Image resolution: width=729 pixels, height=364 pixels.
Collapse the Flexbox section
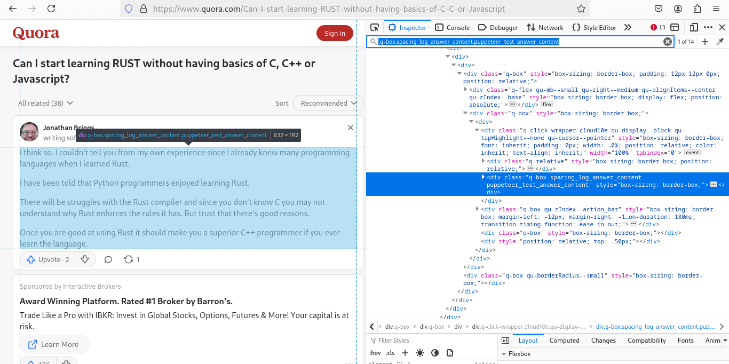pos(503,354)
